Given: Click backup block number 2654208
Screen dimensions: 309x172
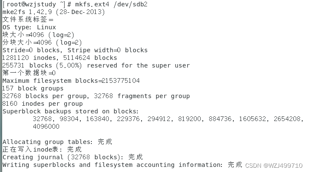Looking at the screenshot, I should tap(287, 119).
